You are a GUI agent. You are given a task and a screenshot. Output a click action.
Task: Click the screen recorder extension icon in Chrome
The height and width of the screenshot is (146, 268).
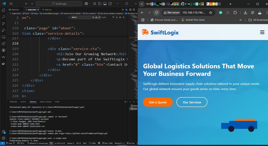coord(228,13)
